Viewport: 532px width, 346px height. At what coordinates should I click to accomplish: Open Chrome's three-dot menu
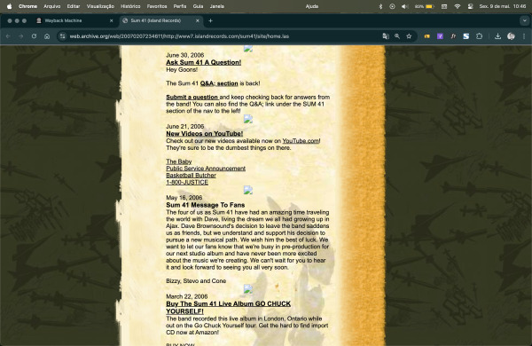pyautogui.click(x=524, y=36)
